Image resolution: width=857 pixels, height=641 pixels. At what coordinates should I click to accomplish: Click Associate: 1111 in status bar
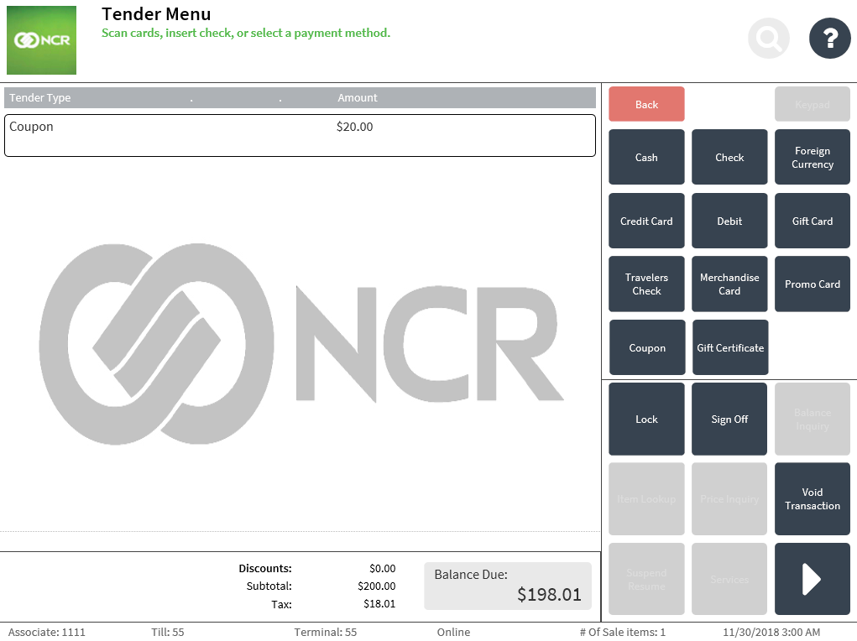[47, 633]
